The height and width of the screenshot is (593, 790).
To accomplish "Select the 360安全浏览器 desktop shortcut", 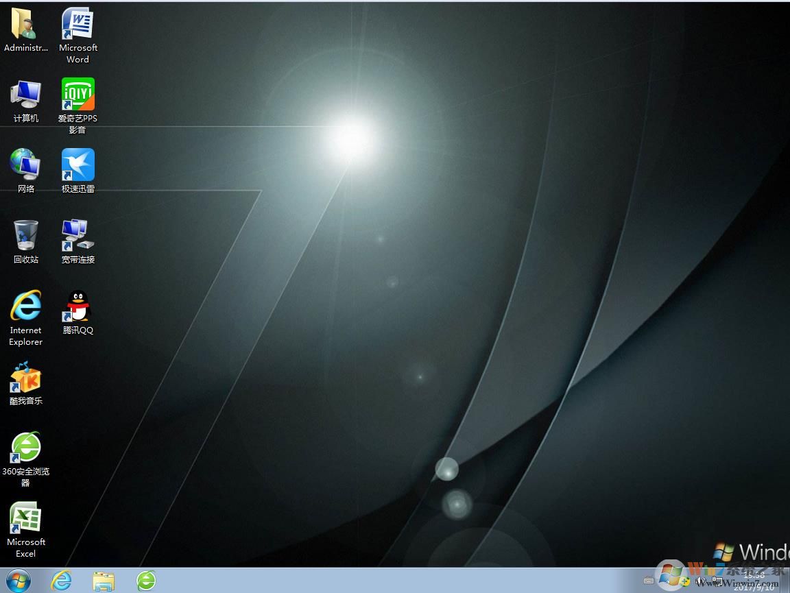I will (25, 459).
